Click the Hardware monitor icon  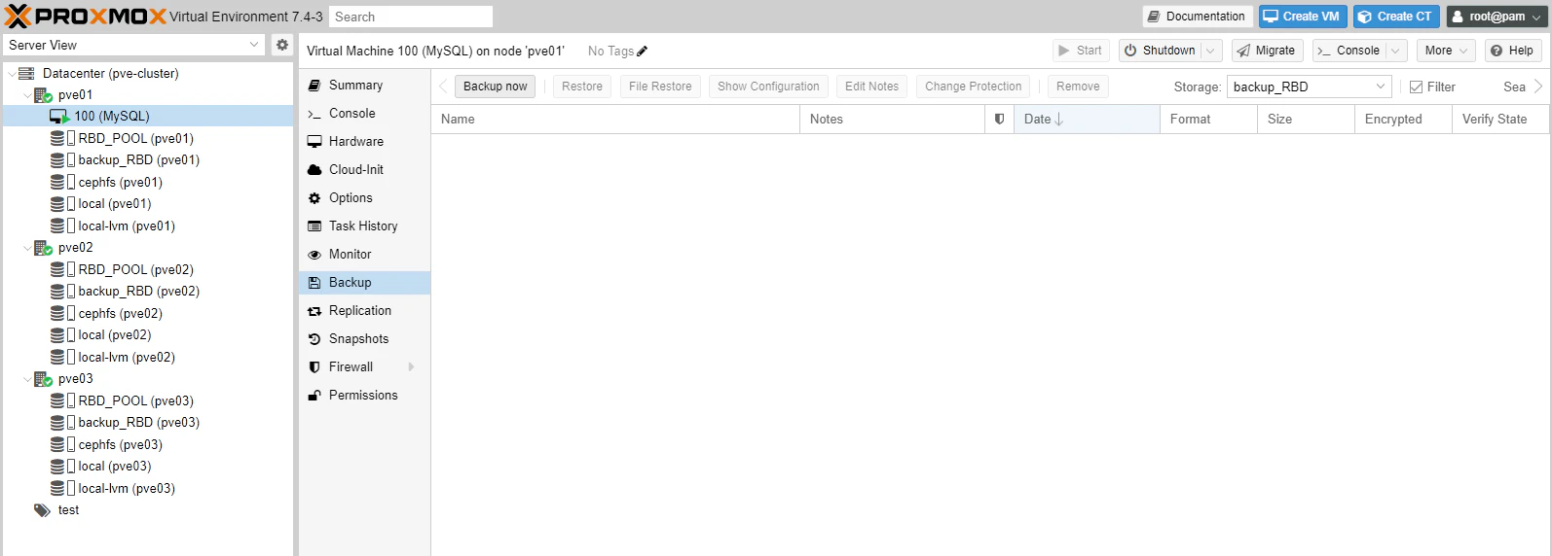click(314, 141)
